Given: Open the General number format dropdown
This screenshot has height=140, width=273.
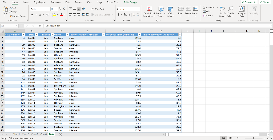Looking at the screenshot, I should coord(139,9).
